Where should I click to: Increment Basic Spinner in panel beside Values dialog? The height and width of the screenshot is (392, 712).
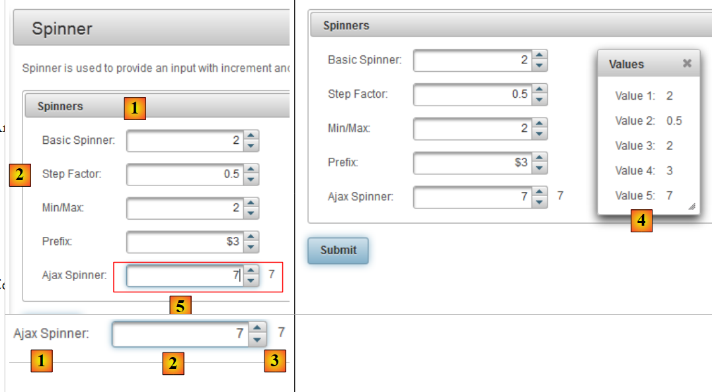coord(540,55)
